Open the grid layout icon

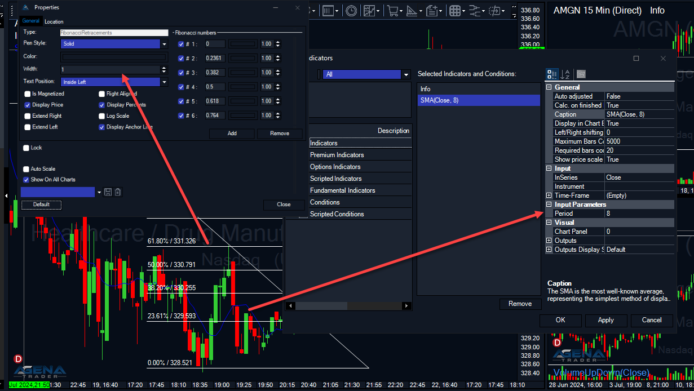click(454, 11)
